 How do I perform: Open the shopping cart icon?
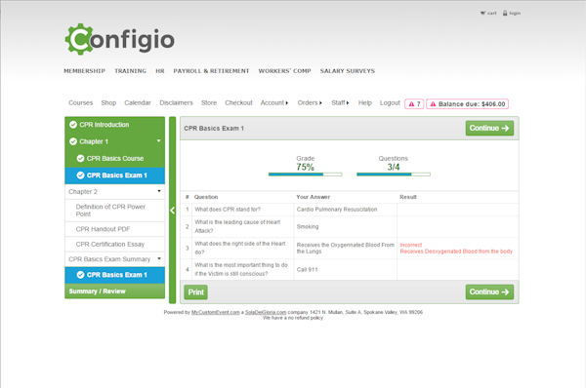(x=482, y=13)
